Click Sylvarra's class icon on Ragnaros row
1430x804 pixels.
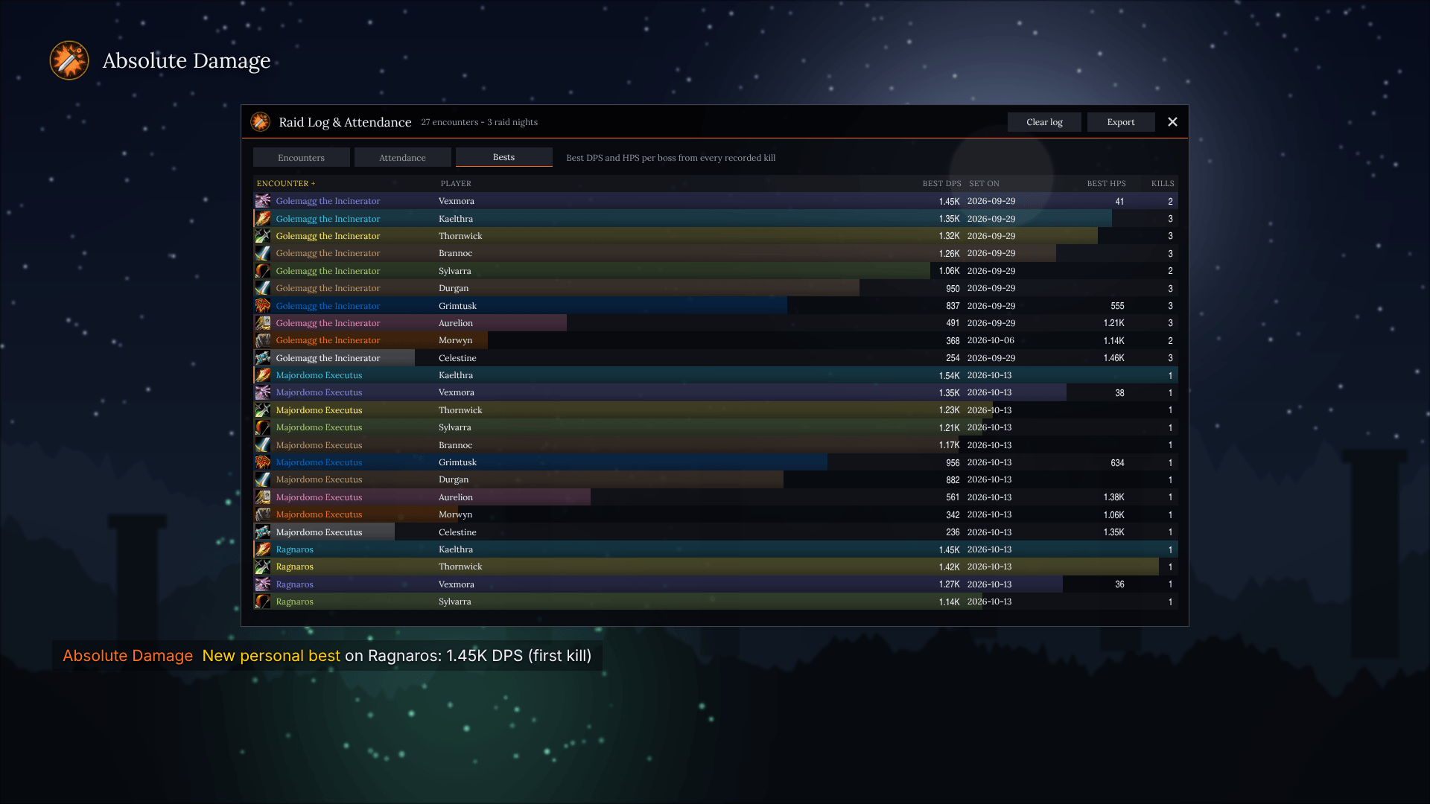[263, 602]
